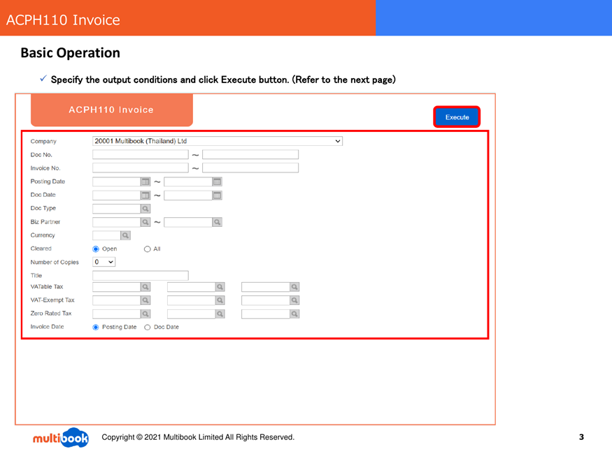Click the 'Zero Rated Tax' label
The height and width of the screenshot is (458, 612).
51,313
